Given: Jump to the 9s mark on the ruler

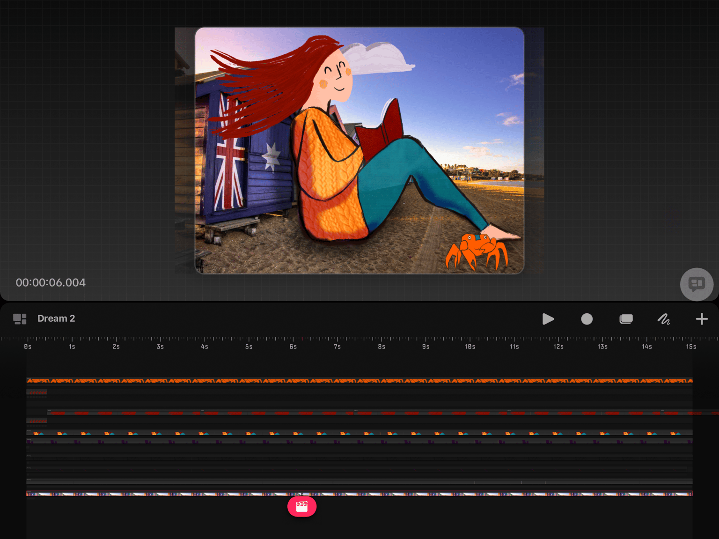Looking at the screenshot, I should [x=426, y=347].
